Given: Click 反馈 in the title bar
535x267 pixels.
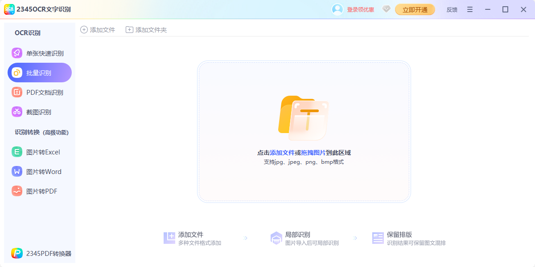Looking at the screenshot, I should (451, 9).
